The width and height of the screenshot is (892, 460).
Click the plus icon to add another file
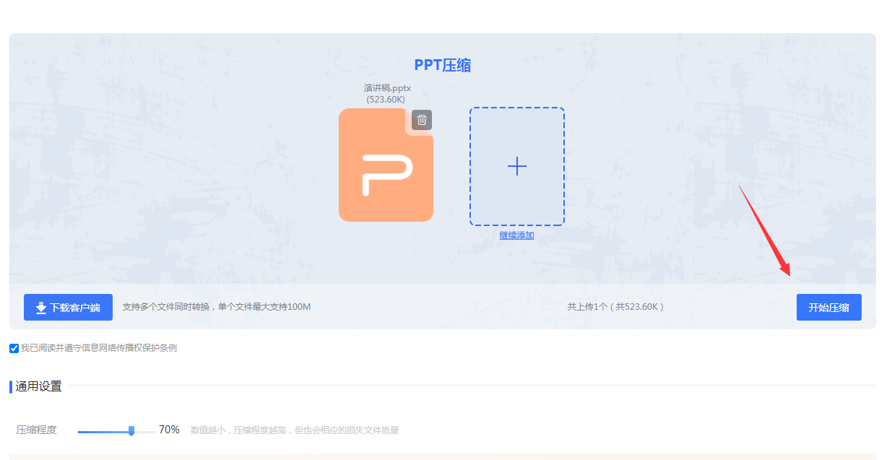pos(517,167)
